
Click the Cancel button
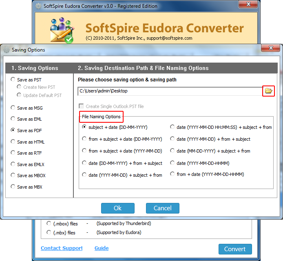coord(162,208)
